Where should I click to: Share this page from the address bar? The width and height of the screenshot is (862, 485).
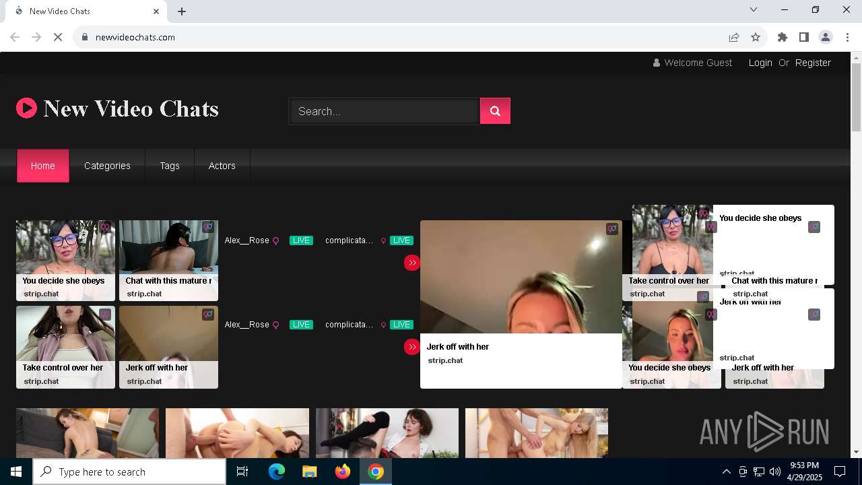734,37
